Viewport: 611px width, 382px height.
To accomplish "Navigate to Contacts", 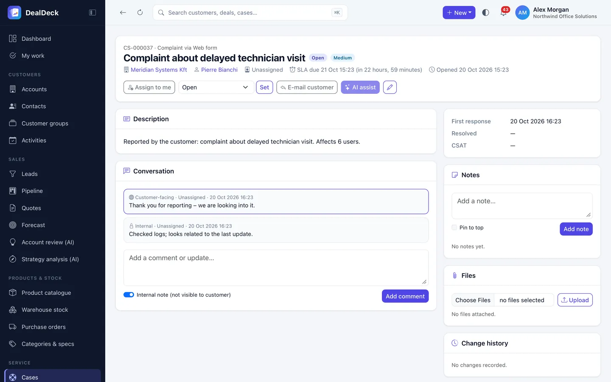I will [53, 106].
